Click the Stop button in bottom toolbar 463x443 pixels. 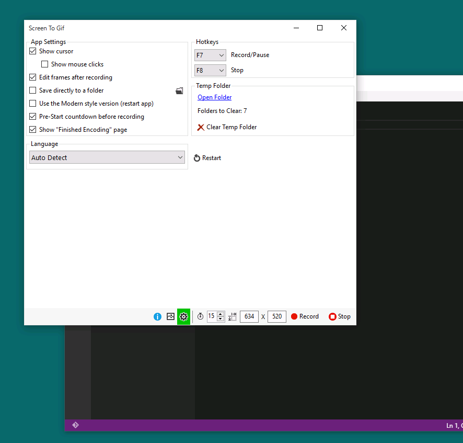point(340,316)
